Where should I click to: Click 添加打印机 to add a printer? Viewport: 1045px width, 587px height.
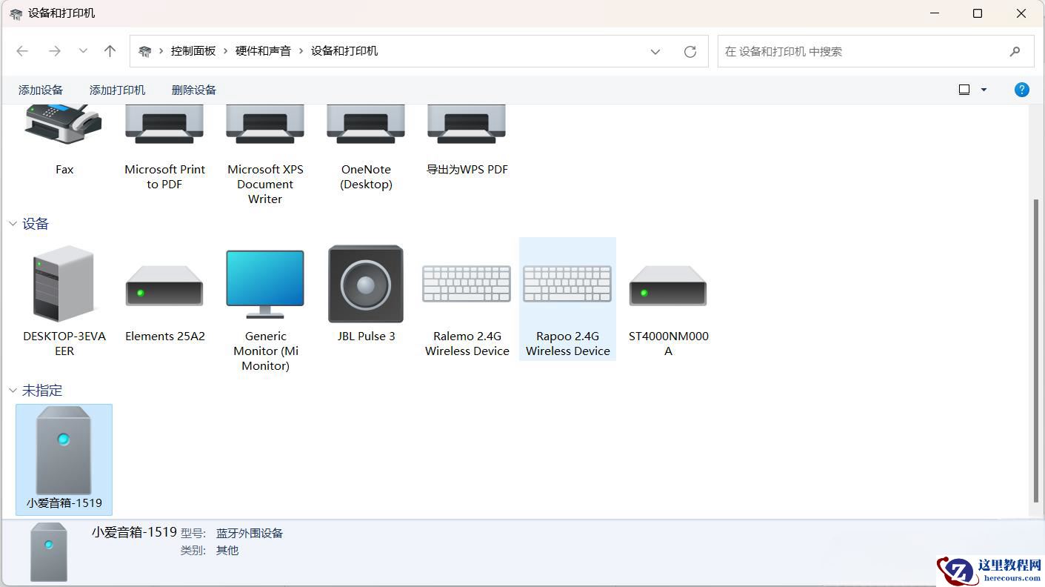pyautogui.click(x=116, y=90)
